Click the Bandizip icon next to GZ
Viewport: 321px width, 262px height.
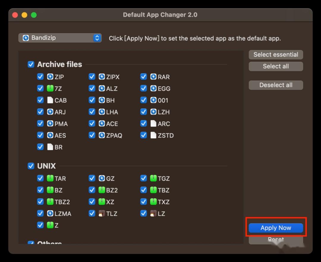[102, 178]
